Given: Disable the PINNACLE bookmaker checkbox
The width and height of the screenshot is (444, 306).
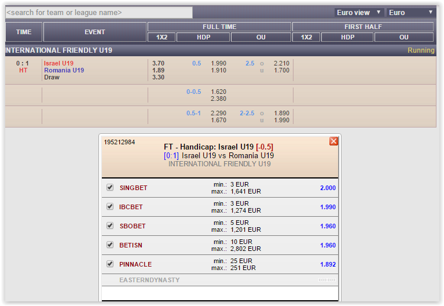Looking at the screenshot, I should click(110, 264).
